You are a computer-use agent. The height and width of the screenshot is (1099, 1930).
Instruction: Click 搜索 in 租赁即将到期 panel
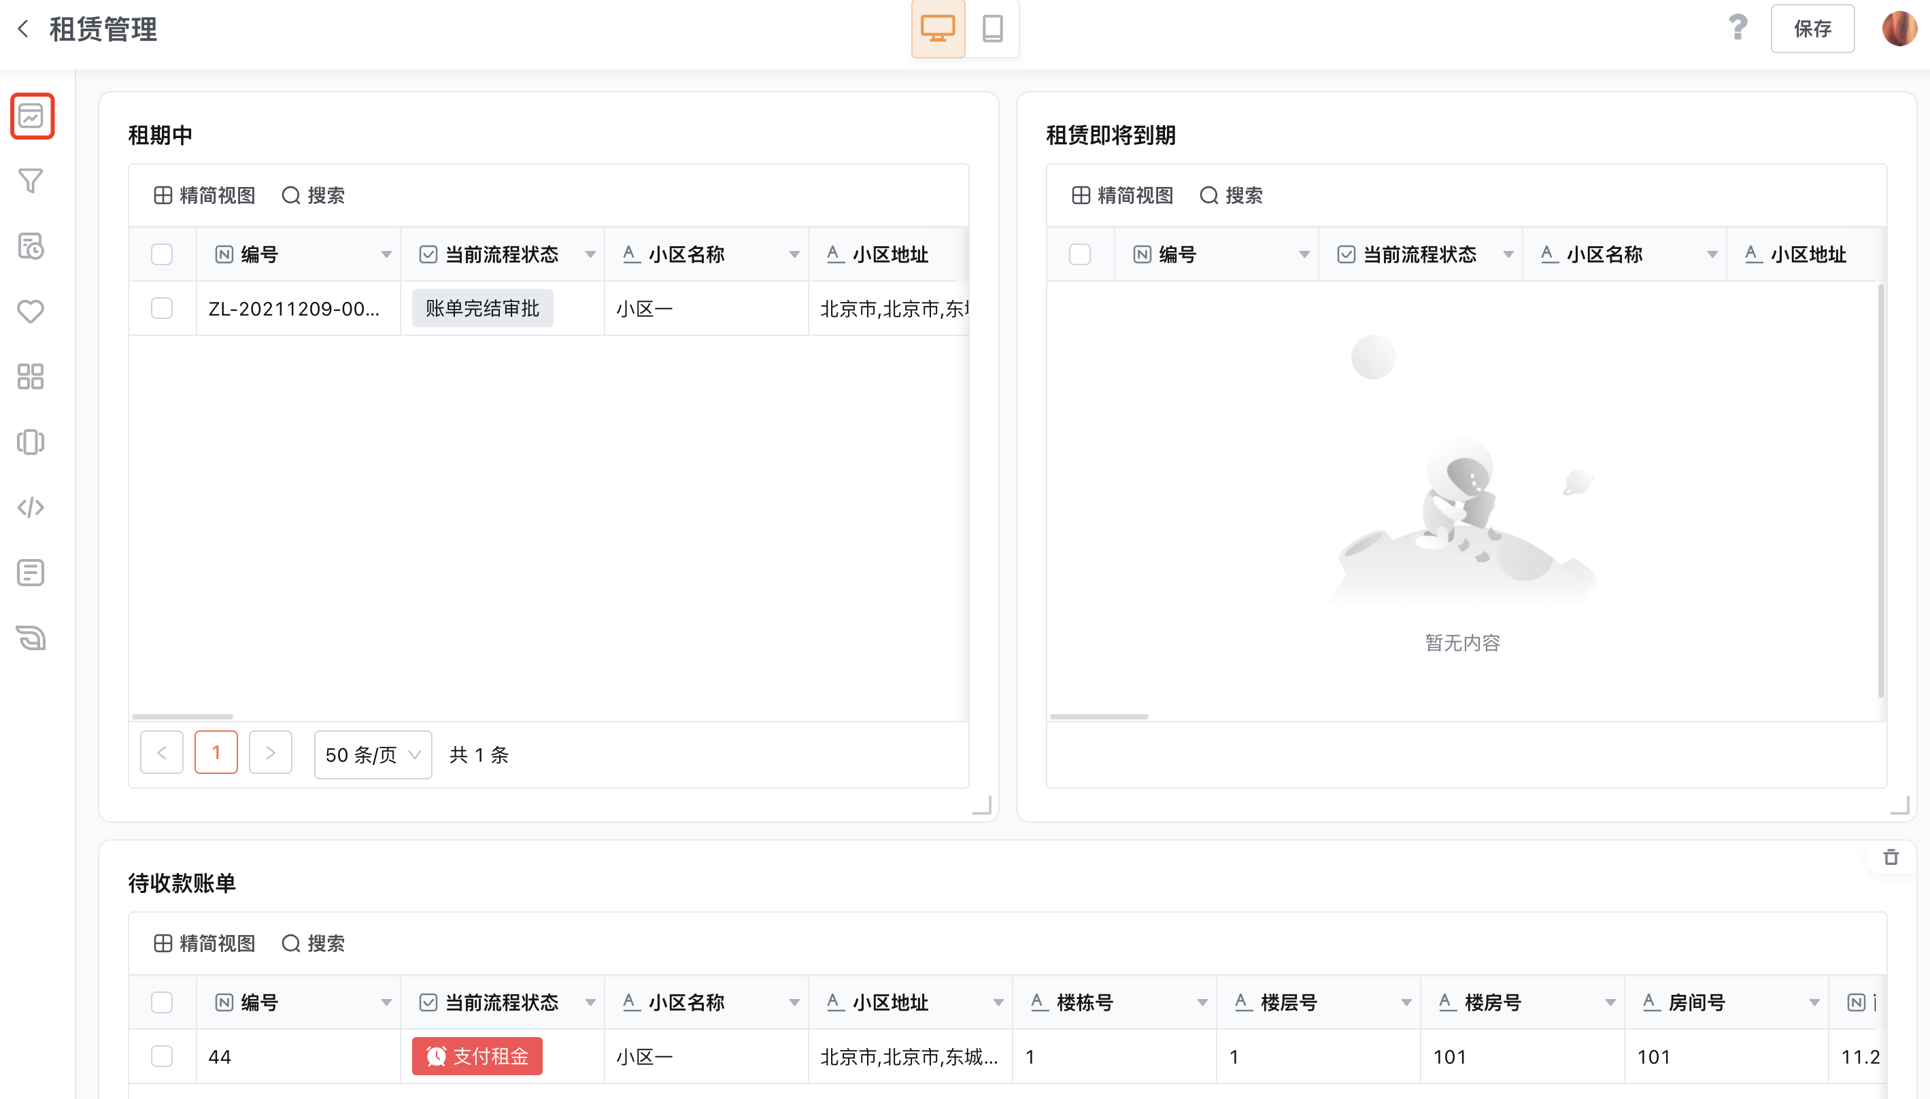click(x=1231, y=195)
